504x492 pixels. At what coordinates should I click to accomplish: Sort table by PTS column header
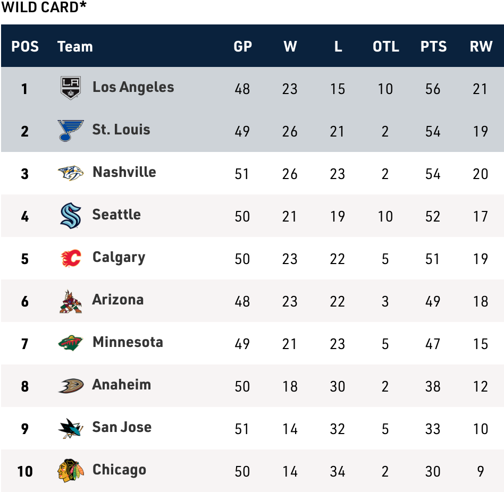[x=433, y=47]
